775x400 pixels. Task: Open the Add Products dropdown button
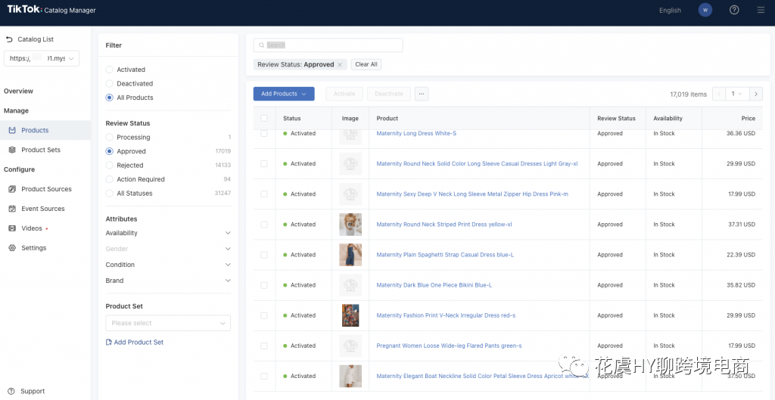284,94
